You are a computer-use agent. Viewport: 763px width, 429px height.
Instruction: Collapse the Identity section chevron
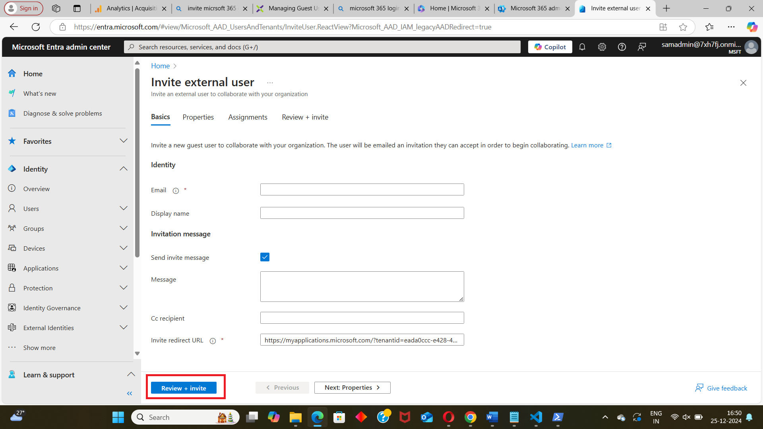(124, 169)
